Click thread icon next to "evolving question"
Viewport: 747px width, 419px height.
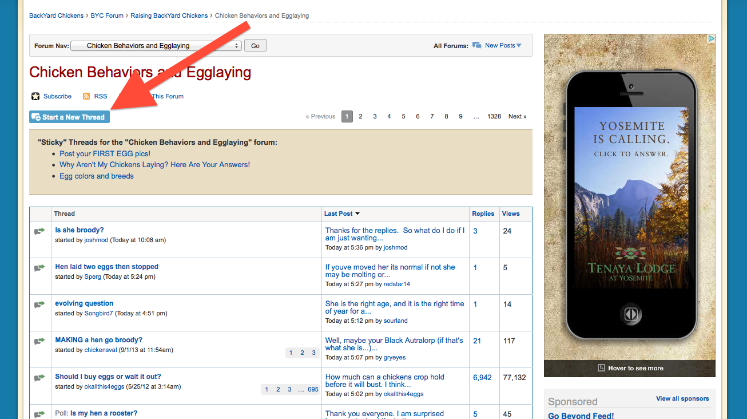(x=39, y=305)
